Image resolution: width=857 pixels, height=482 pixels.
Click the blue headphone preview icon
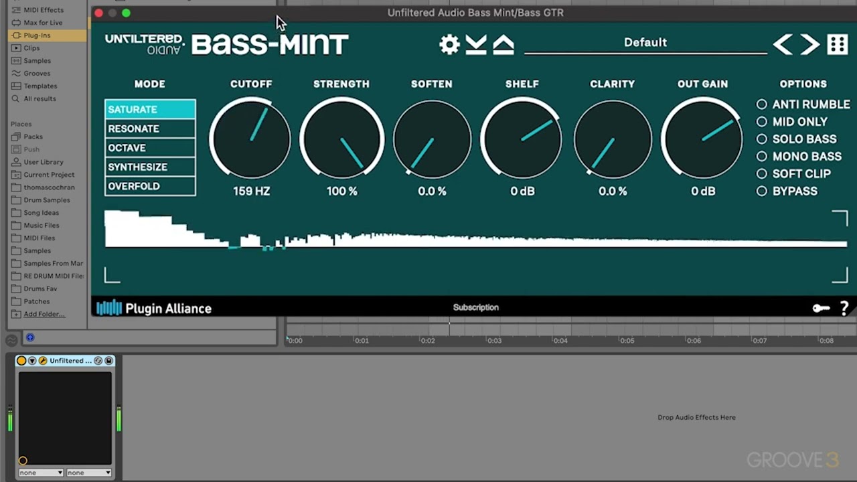30,338
